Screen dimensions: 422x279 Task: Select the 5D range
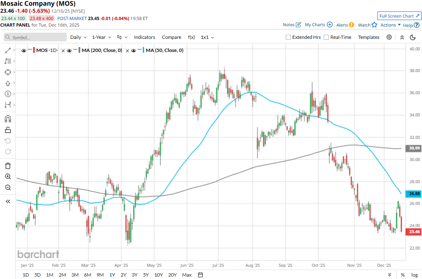[x=37, y=274]
